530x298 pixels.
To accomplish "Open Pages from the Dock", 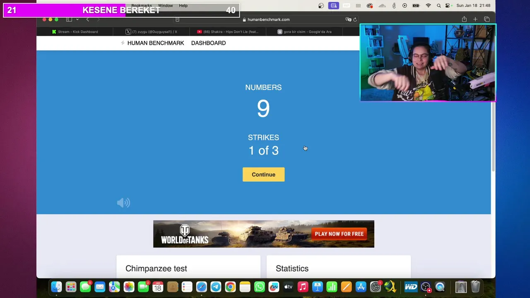I will click(346, 286).
